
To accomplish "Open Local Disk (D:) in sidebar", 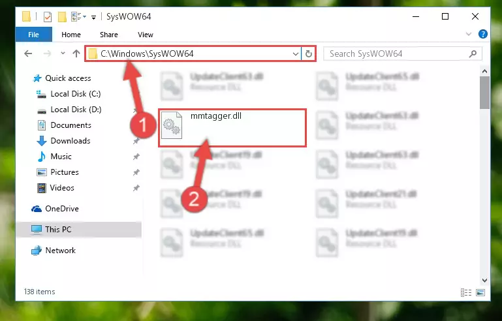I will [x=76, y=110].
